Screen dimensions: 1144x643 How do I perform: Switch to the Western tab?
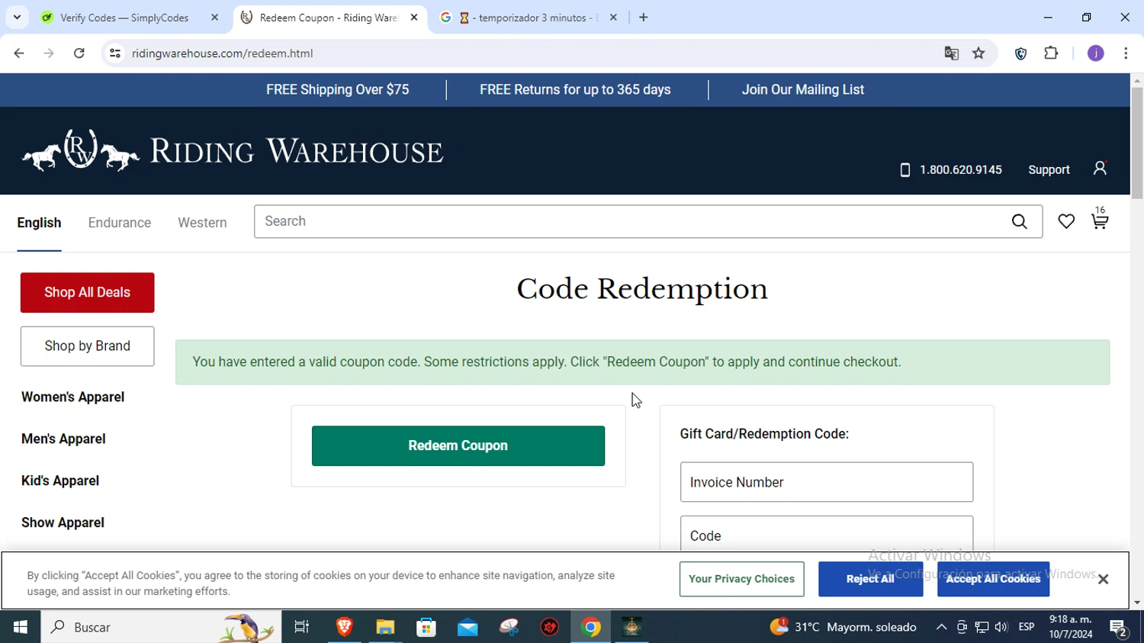(202, 223)
